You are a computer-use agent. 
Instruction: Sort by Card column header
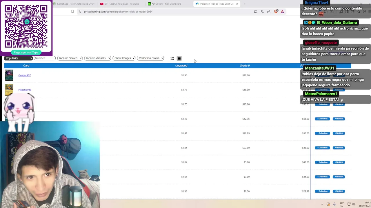tap(26, 66)
